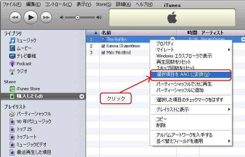245x157 pixels.
Task: Open the トップ 25 smart playlist
Action: click(x=20, y=129)
